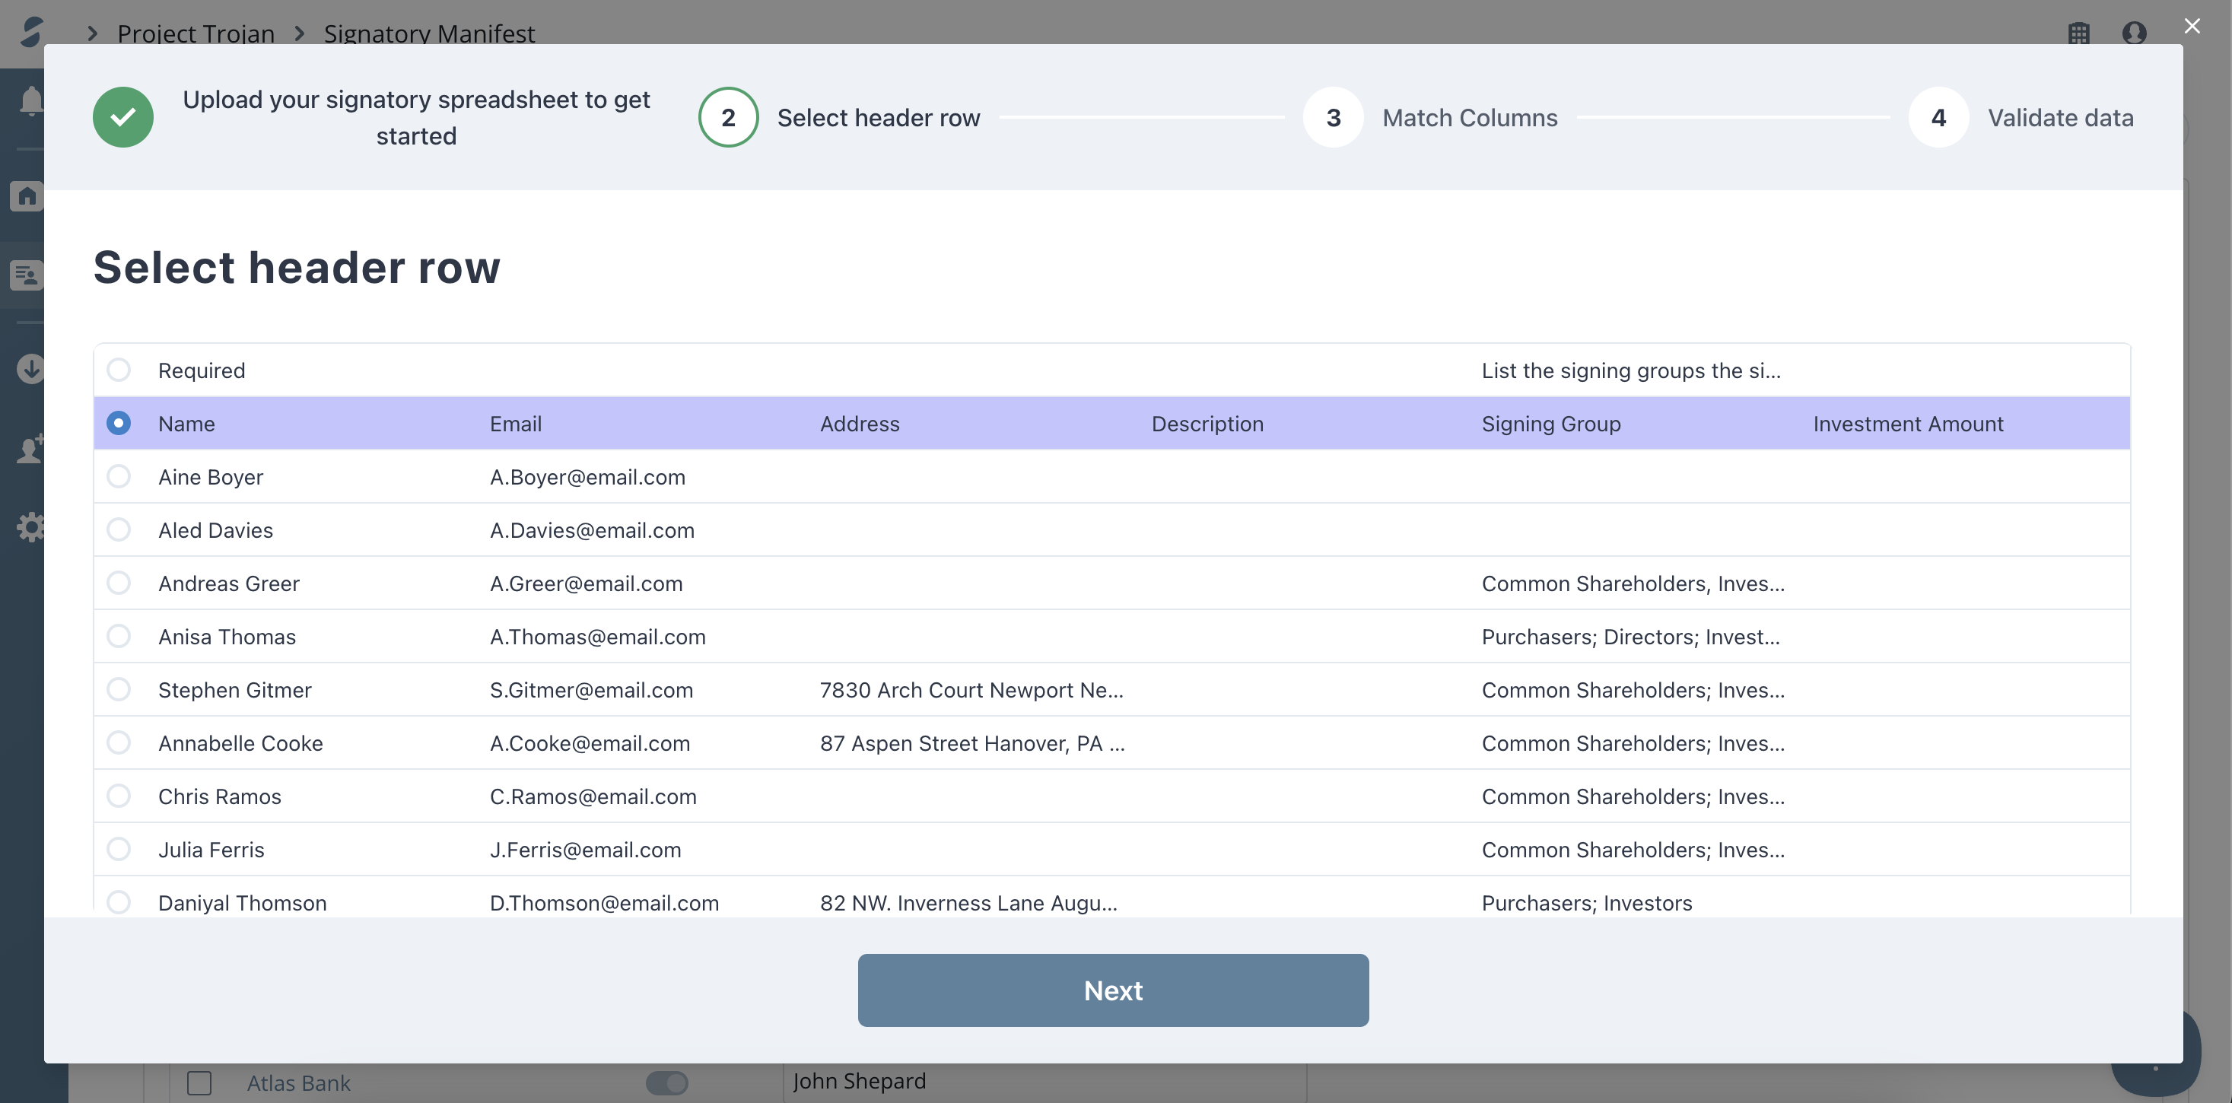Toggle the Atlas Bank switch
Screen dimensions: 2232x1103
(x=666, y=1083)
